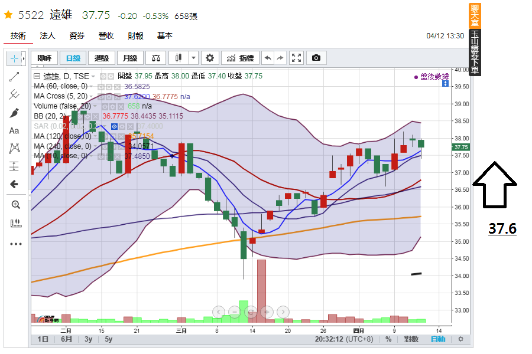Take a chart snapshot with camera icon
The image size is (532, 354).
(316, 58)
